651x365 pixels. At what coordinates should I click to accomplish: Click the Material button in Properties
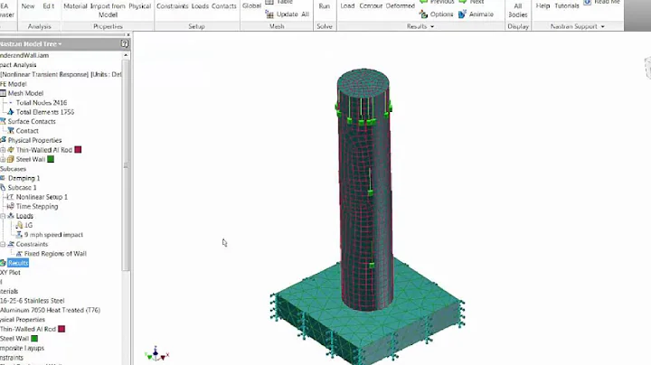tap(75, 6)
